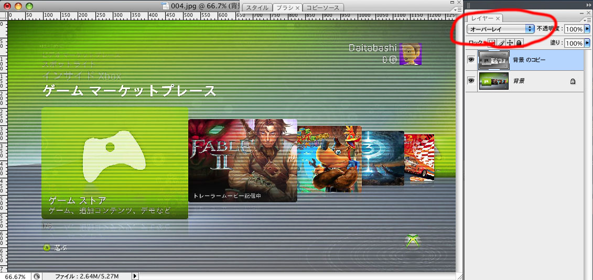Click the green A 選ぶ prompt in canvas
This screenshot has width=593, height=280.
[x=55, y=248]
